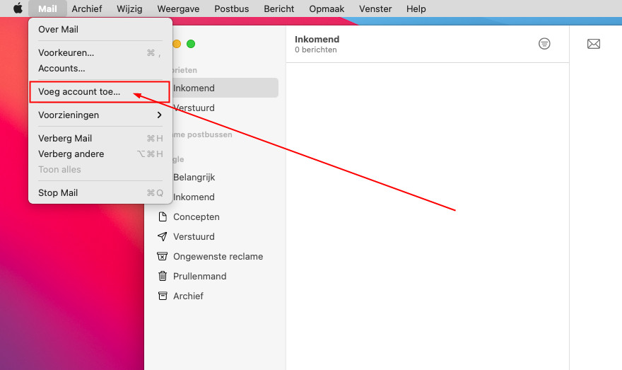This screenshot has width=622, height=370.
Task: Click the green zoom window button
Action: pyautogui.click(x=191, y=44)
